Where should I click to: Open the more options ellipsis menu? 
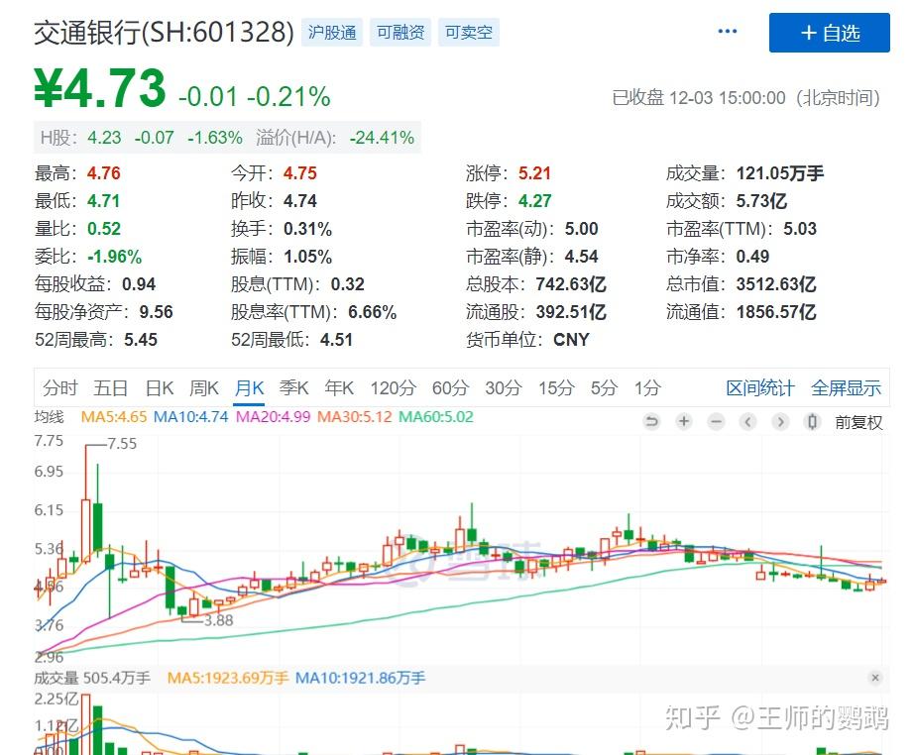[727, 30]
